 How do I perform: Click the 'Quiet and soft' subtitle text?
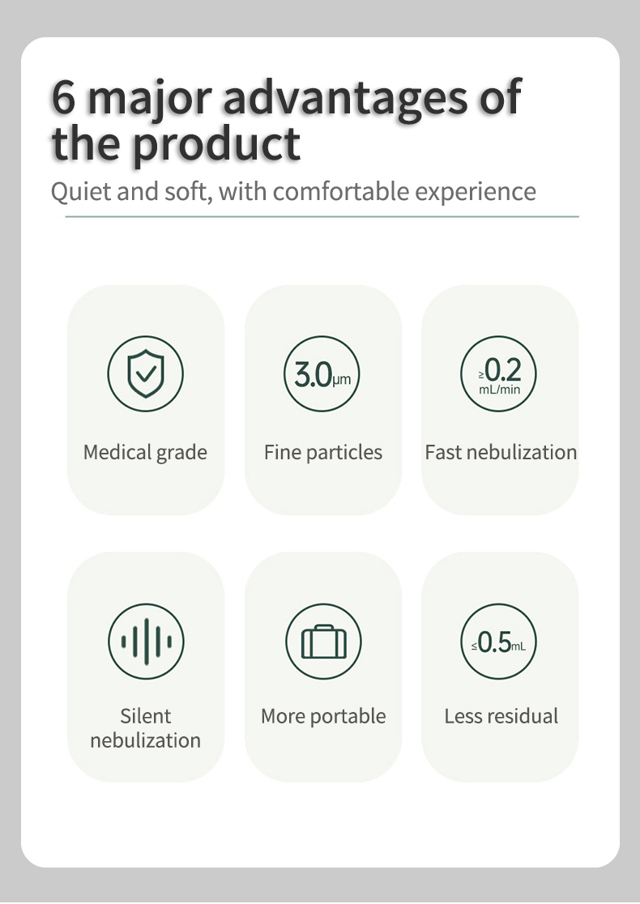tap(293, 191)
